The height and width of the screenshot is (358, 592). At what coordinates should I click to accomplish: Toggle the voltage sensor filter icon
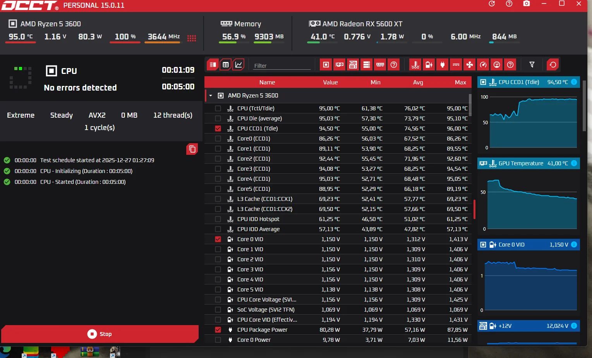429,65
